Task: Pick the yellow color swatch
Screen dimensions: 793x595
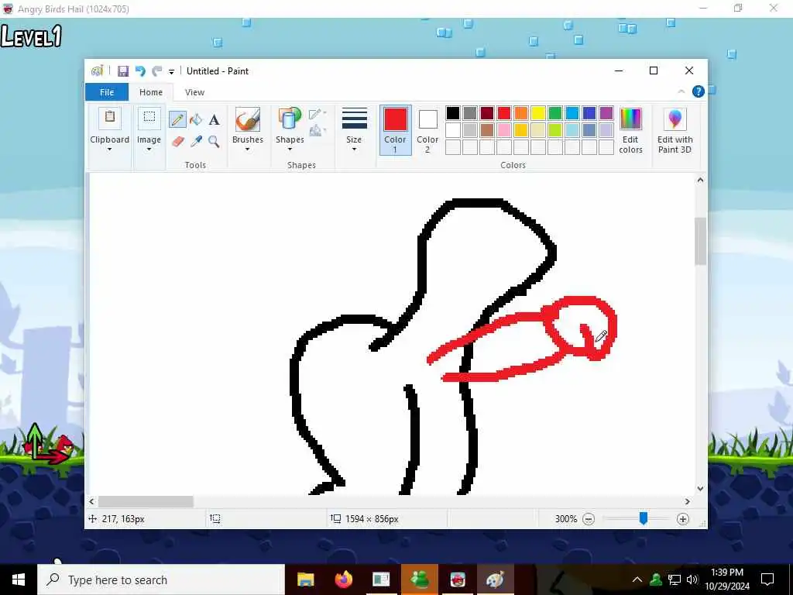Action: [538, 113]
